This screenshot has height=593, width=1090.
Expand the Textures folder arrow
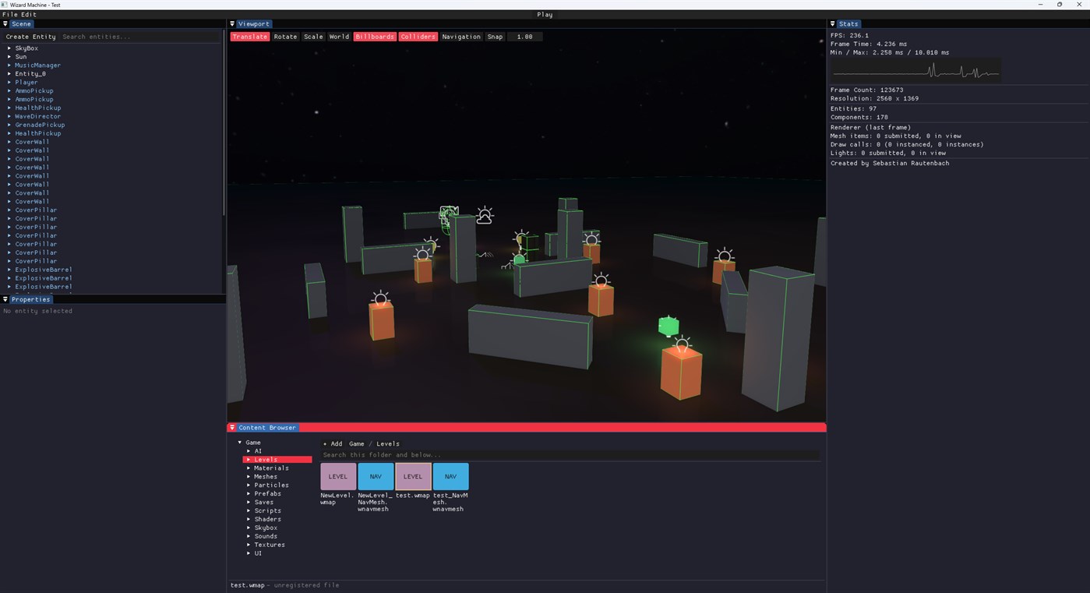coord(249,545)
